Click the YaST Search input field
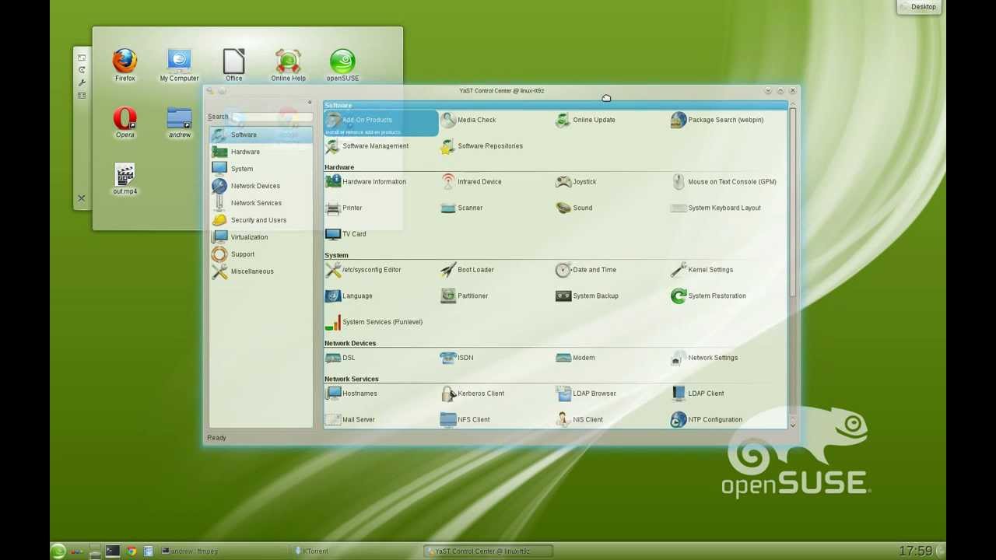This screenshot has height=560, width=996. coord(272,117)
